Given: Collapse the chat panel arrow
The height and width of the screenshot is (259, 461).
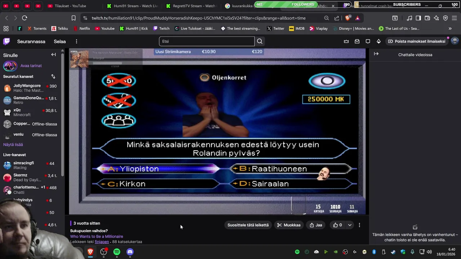Looking at the screenshot, I should coord(376,54).
